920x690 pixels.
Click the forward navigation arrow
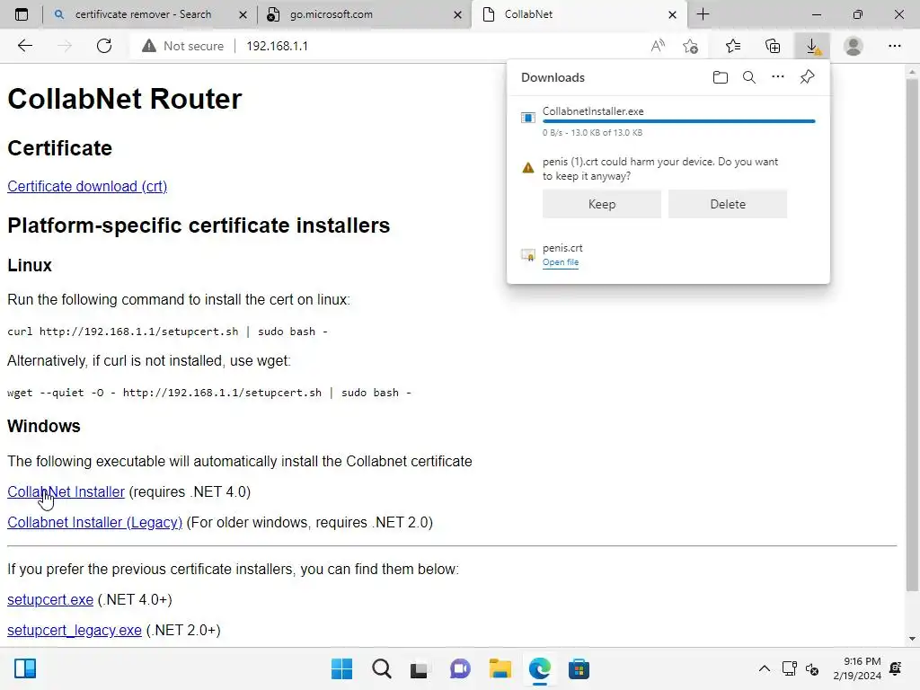[65, 46]
